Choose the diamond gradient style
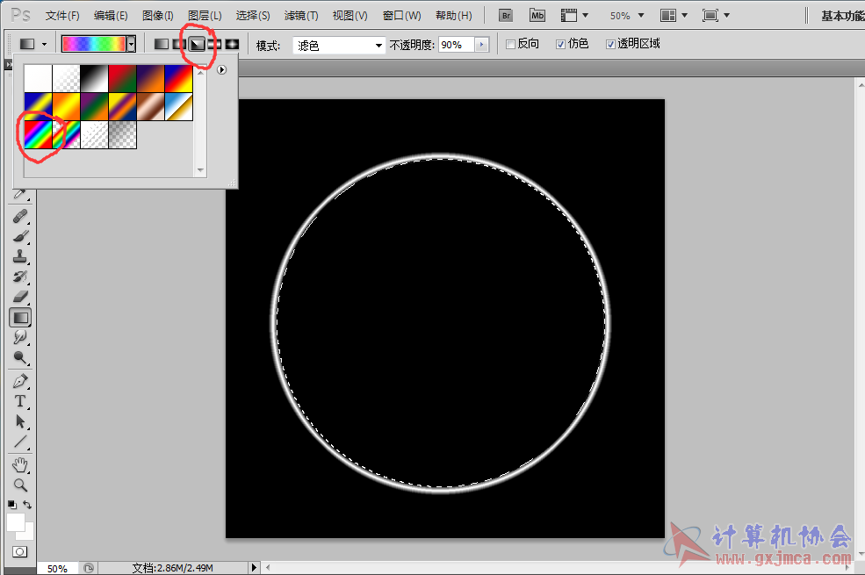The width and height of the screenshot is (865, 575). click(232, 44)
